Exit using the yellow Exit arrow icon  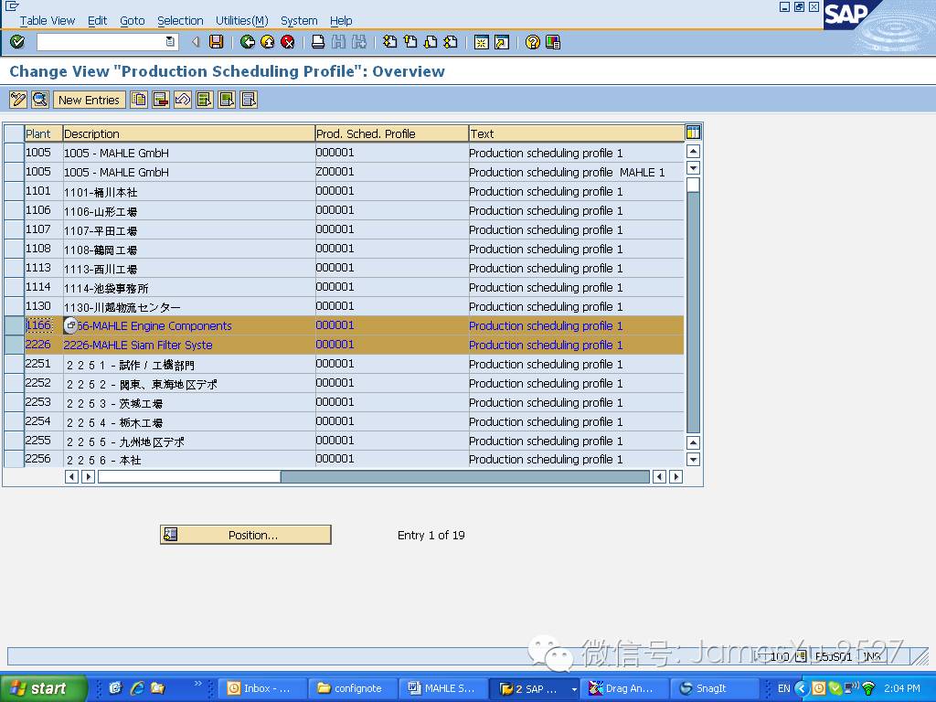coord(268,42)
